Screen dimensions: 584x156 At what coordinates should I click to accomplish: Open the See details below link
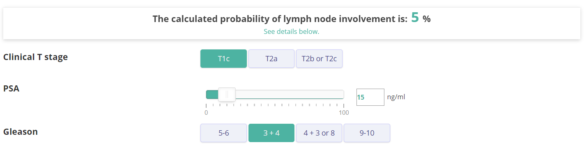[291, 31]
